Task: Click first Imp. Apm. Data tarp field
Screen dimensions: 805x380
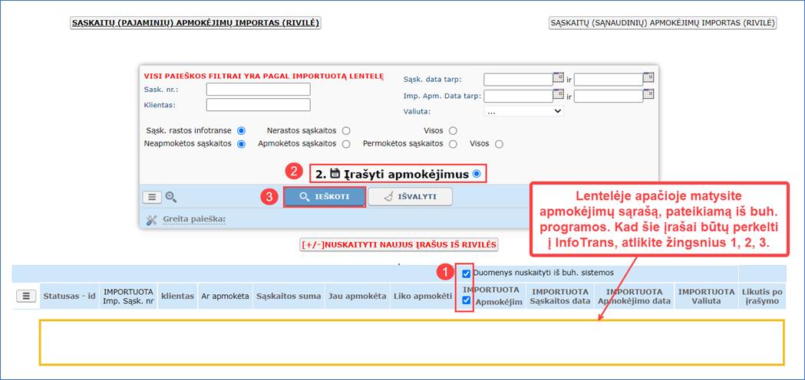Action: coord(518,96)
